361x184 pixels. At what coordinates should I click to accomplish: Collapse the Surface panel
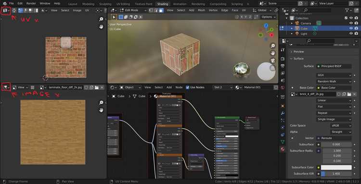(298, 59)
